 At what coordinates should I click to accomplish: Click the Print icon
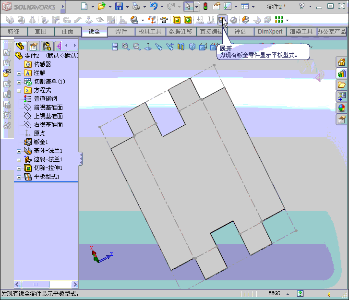(x=136, y=6)
